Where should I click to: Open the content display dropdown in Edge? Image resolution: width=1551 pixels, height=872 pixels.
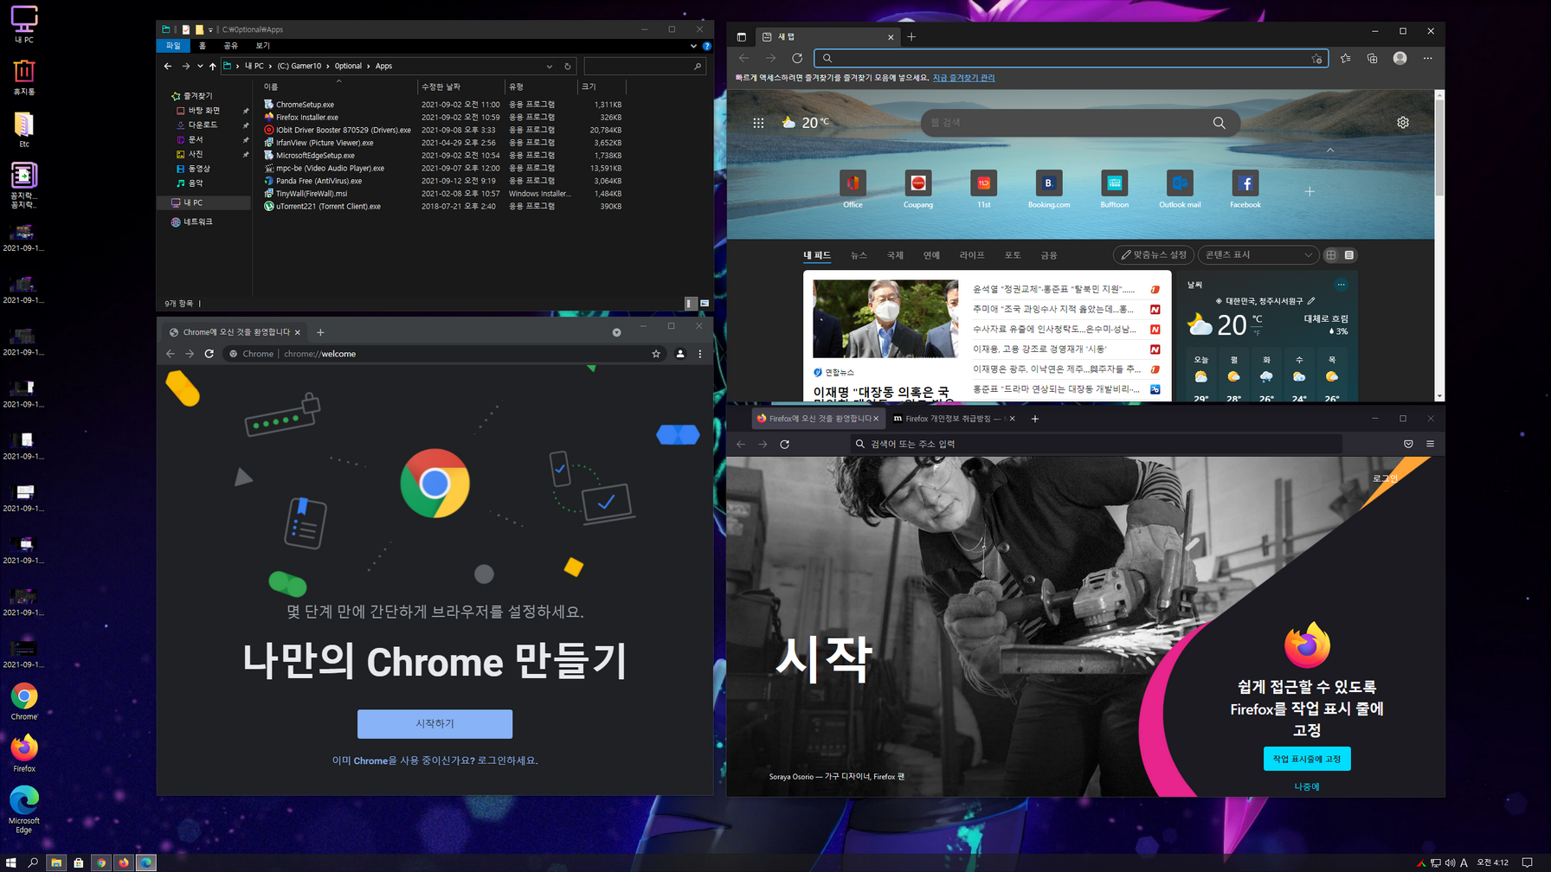[x=1258, y=255]
